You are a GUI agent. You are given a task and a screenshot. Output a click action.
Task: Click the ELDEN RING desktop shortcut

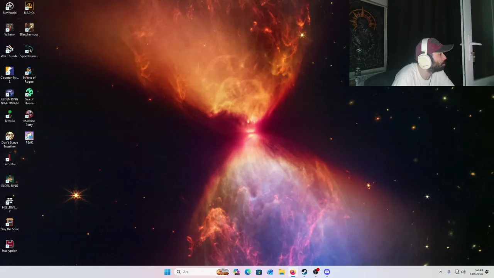point(10,181)
